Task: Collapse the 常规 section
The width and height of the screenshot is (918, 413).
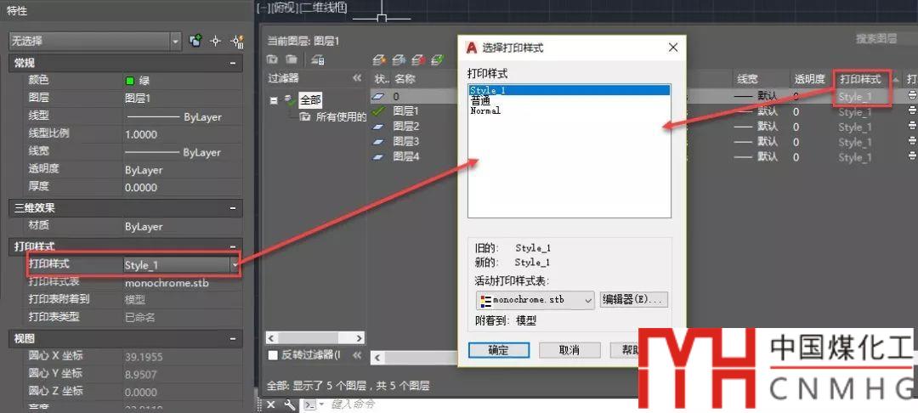Action: pyautogui.click(x=232, y=63)
